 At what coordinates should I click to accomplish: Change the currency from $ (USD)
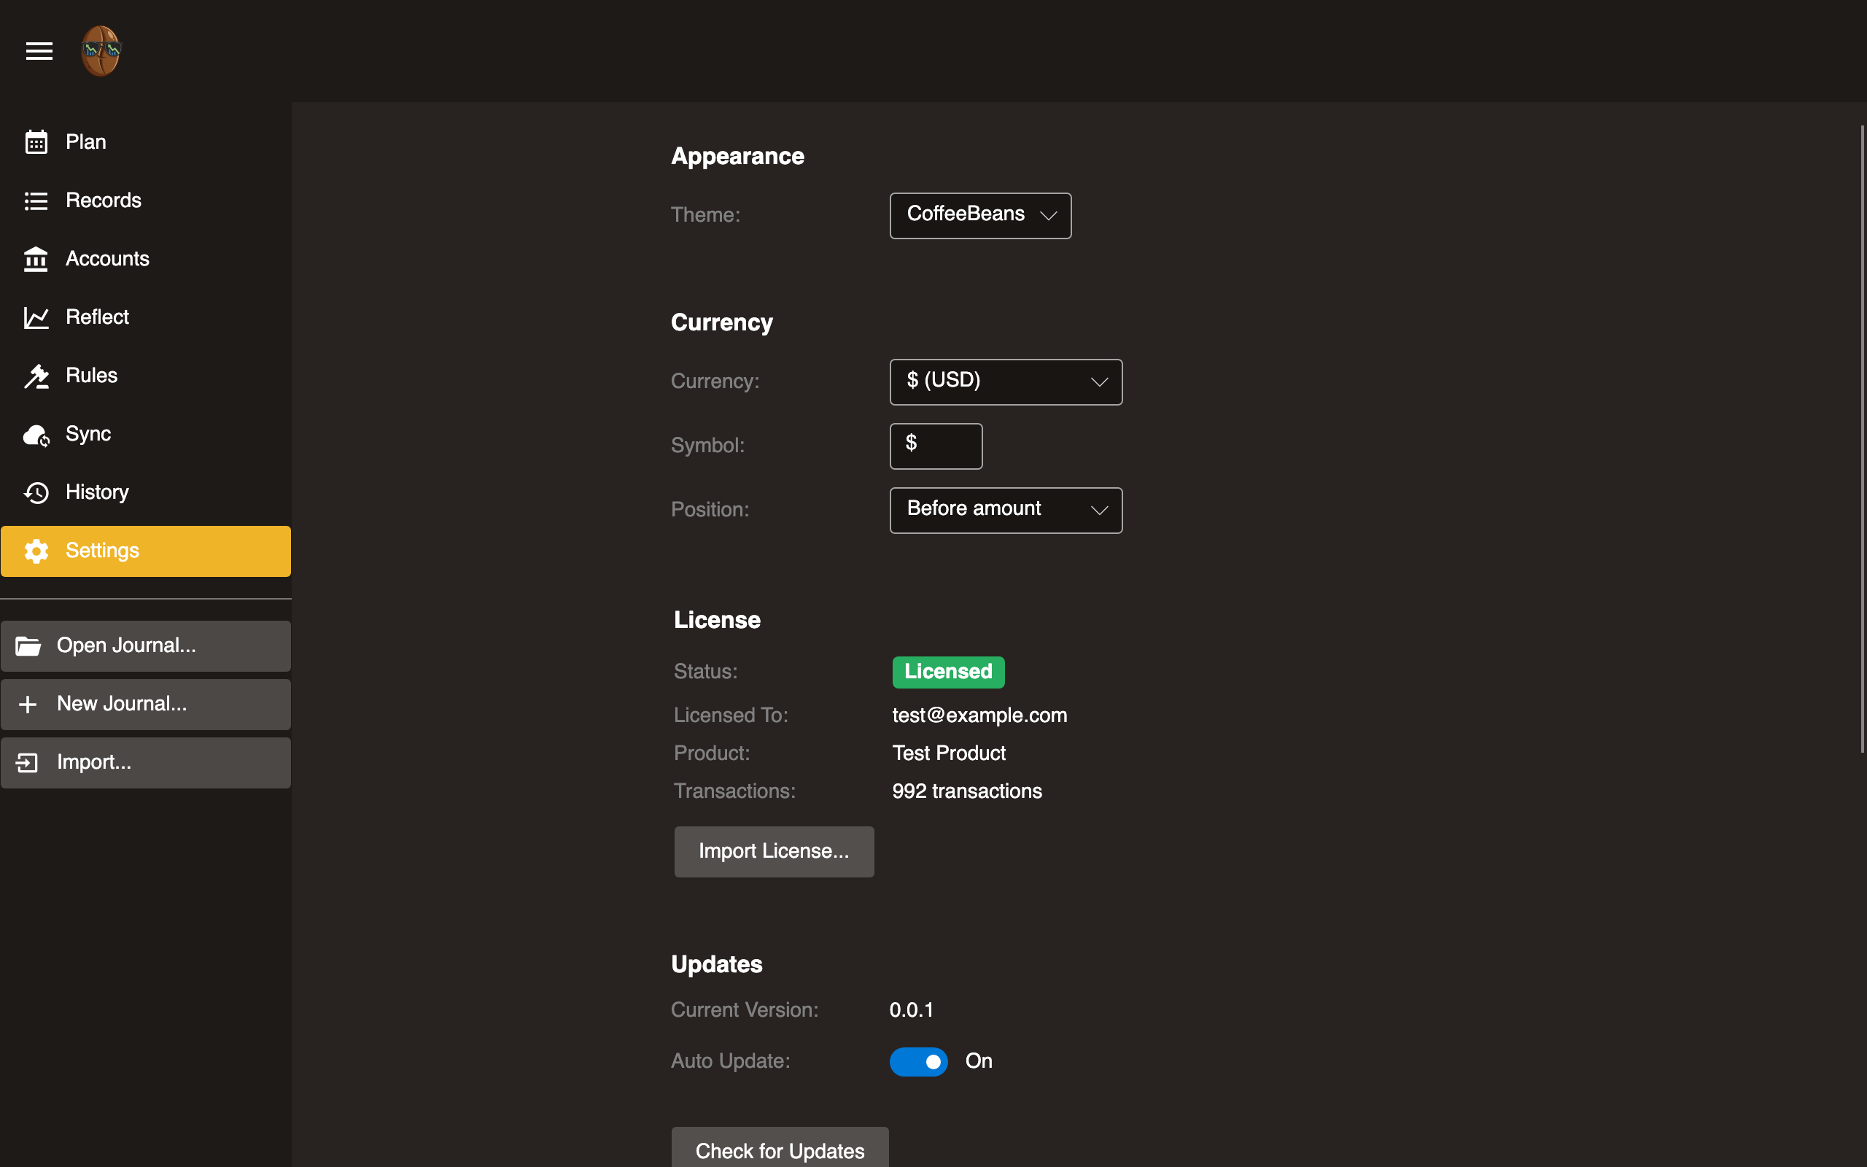coord(1005,381)
